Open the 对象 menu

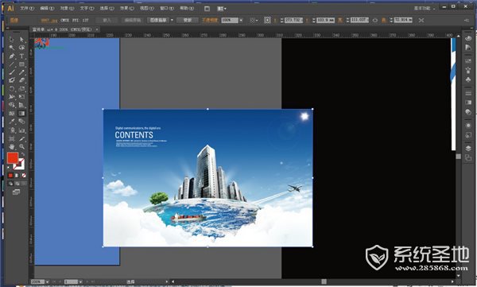67,8
